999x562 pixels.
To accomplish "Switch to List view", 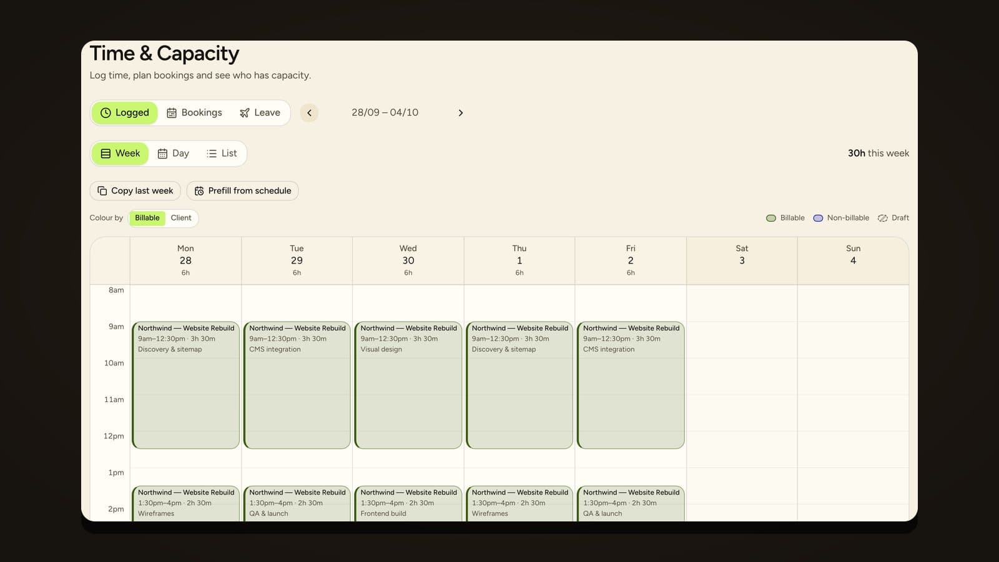I will click(x=222, y=154).
